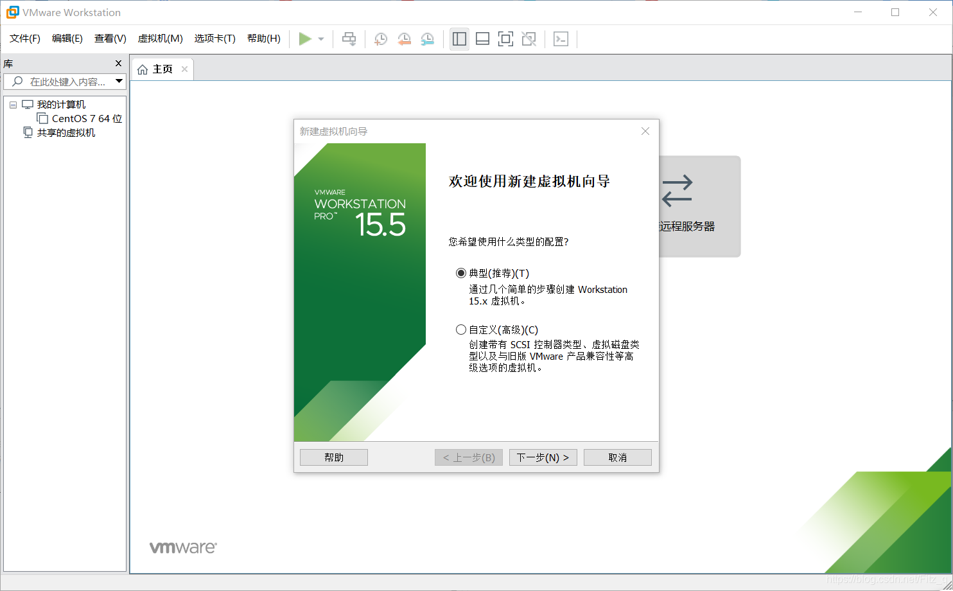Click the Cancel (取消) button
This screenshot has width=953, height=591.
pos(618,457)
